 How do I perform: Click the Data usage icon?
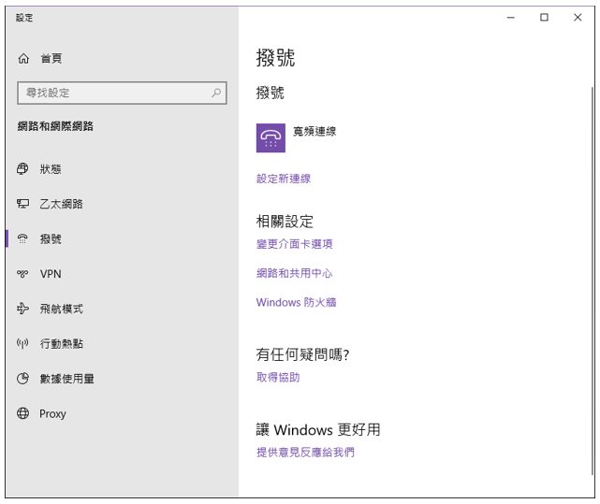coord(23,379)
